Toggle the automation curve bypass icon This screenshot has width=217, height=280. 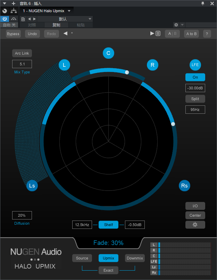coord(14,19)
